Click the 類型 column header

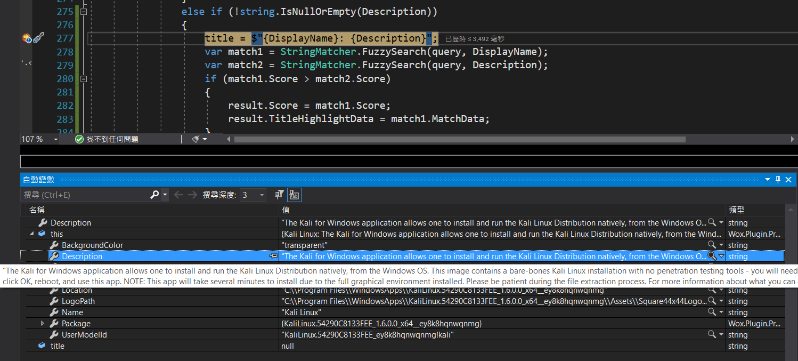point(755,210)
